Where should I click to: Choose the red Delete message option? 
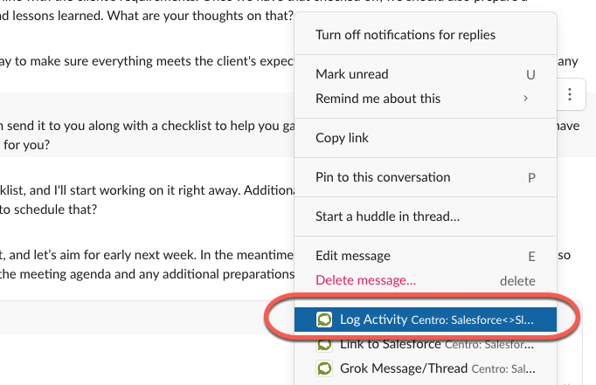pos(365,280)
